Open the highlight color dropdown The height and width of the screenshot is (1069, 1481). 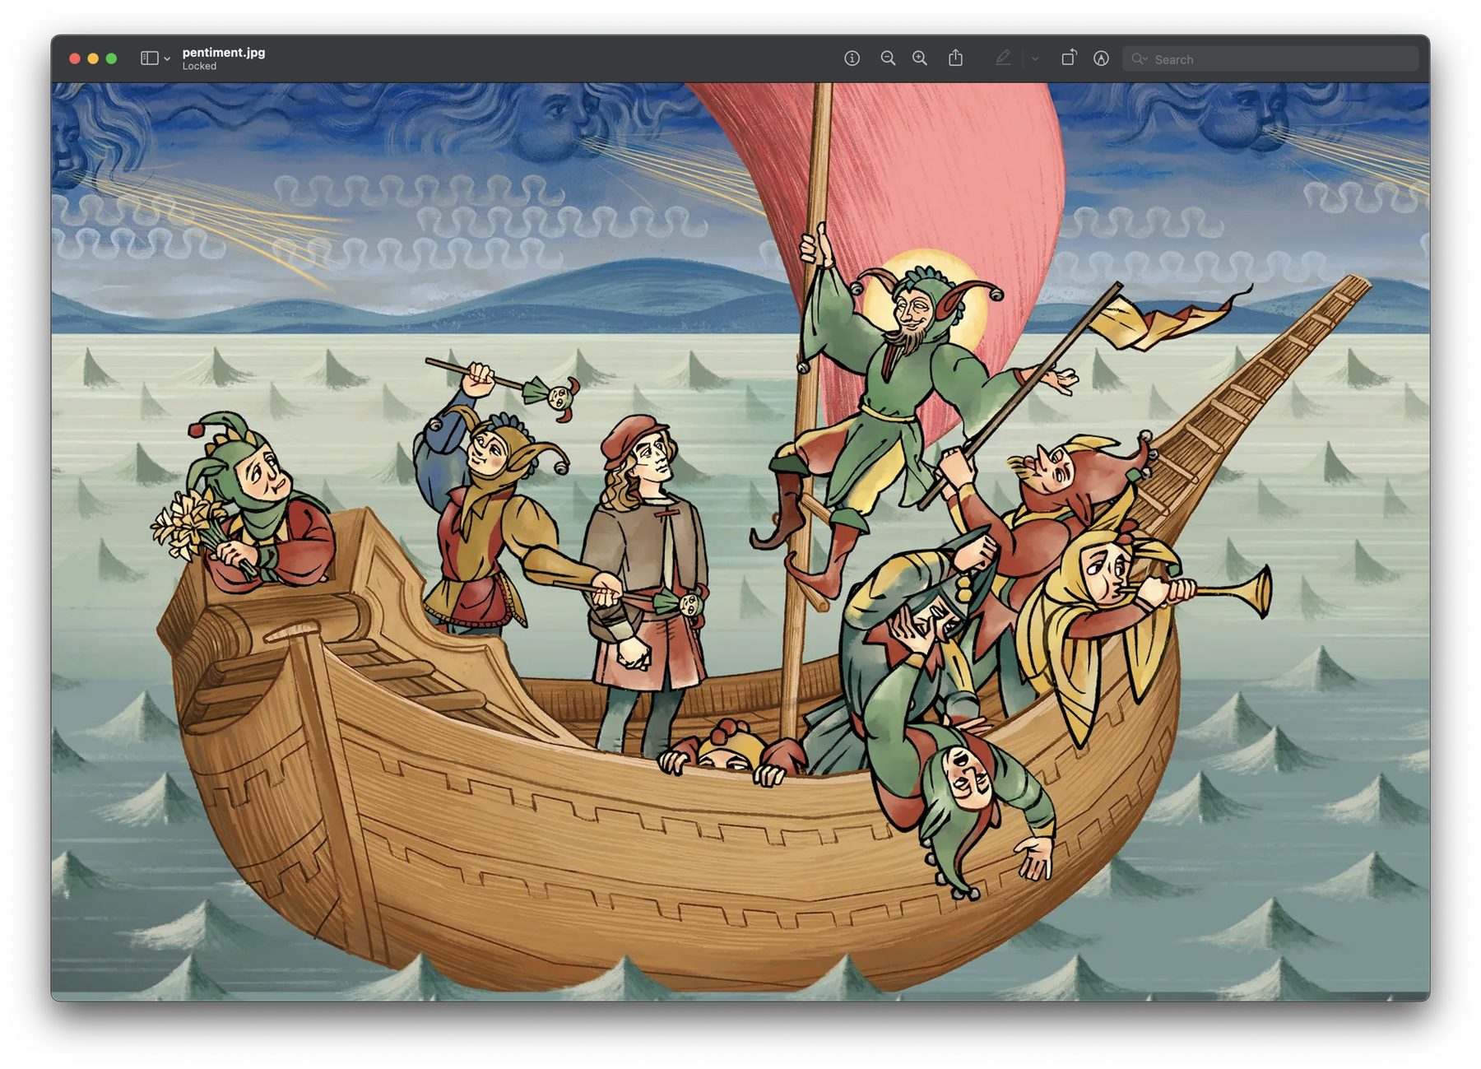(1035, 58)
